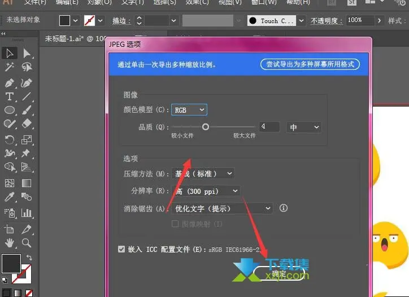Select the Mesh tool

(x=10, y=183)
